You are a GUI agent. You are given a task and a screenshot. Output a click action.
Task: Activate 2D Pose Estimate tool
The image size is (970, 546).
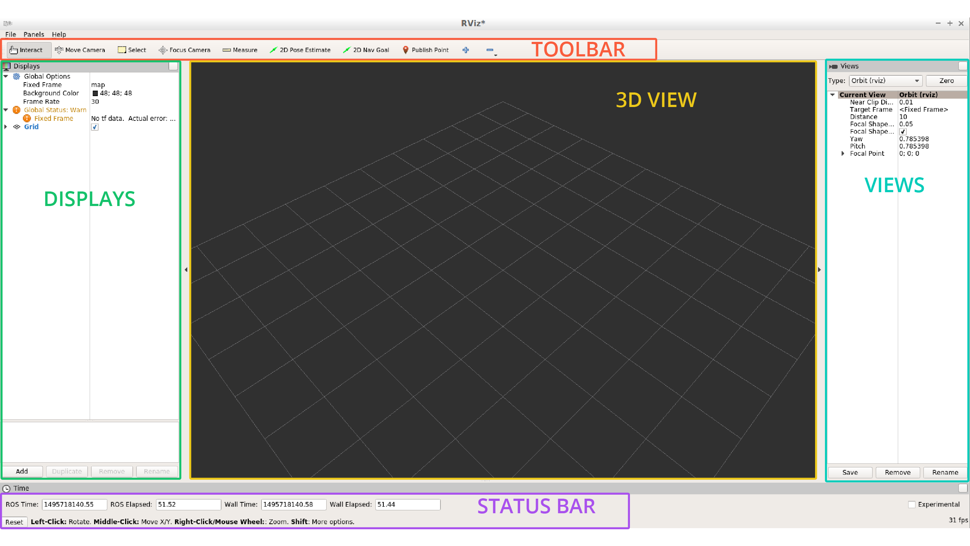point(300,50)
